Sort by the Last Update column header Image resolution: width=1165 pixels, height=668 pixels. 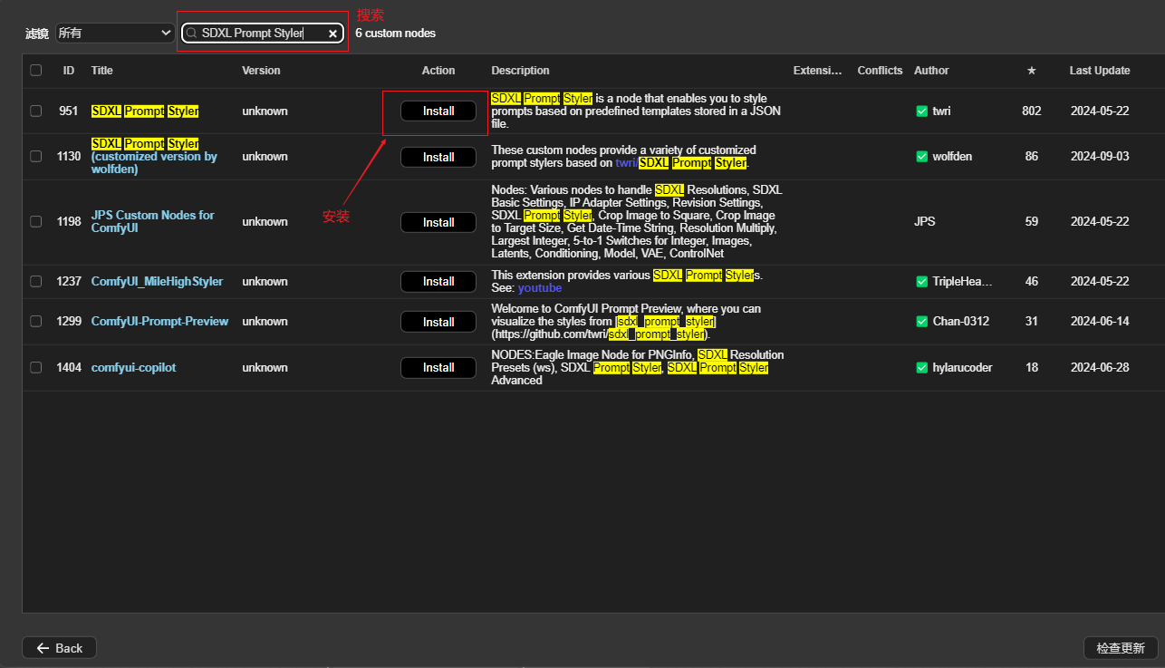[x=1100, y=70]
